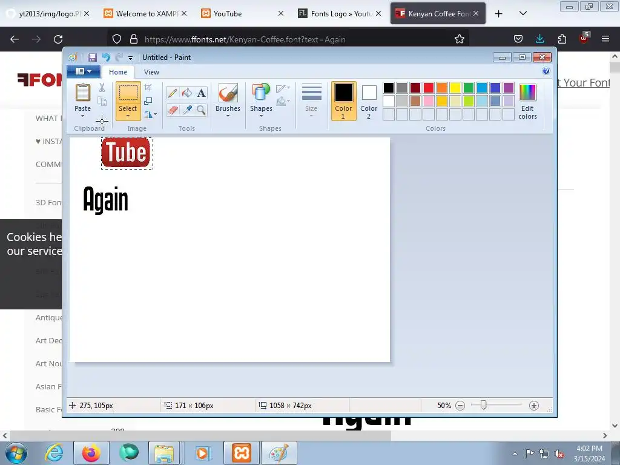Click the Brushes tool icon
620x465 pixels.
coord(228,93)
